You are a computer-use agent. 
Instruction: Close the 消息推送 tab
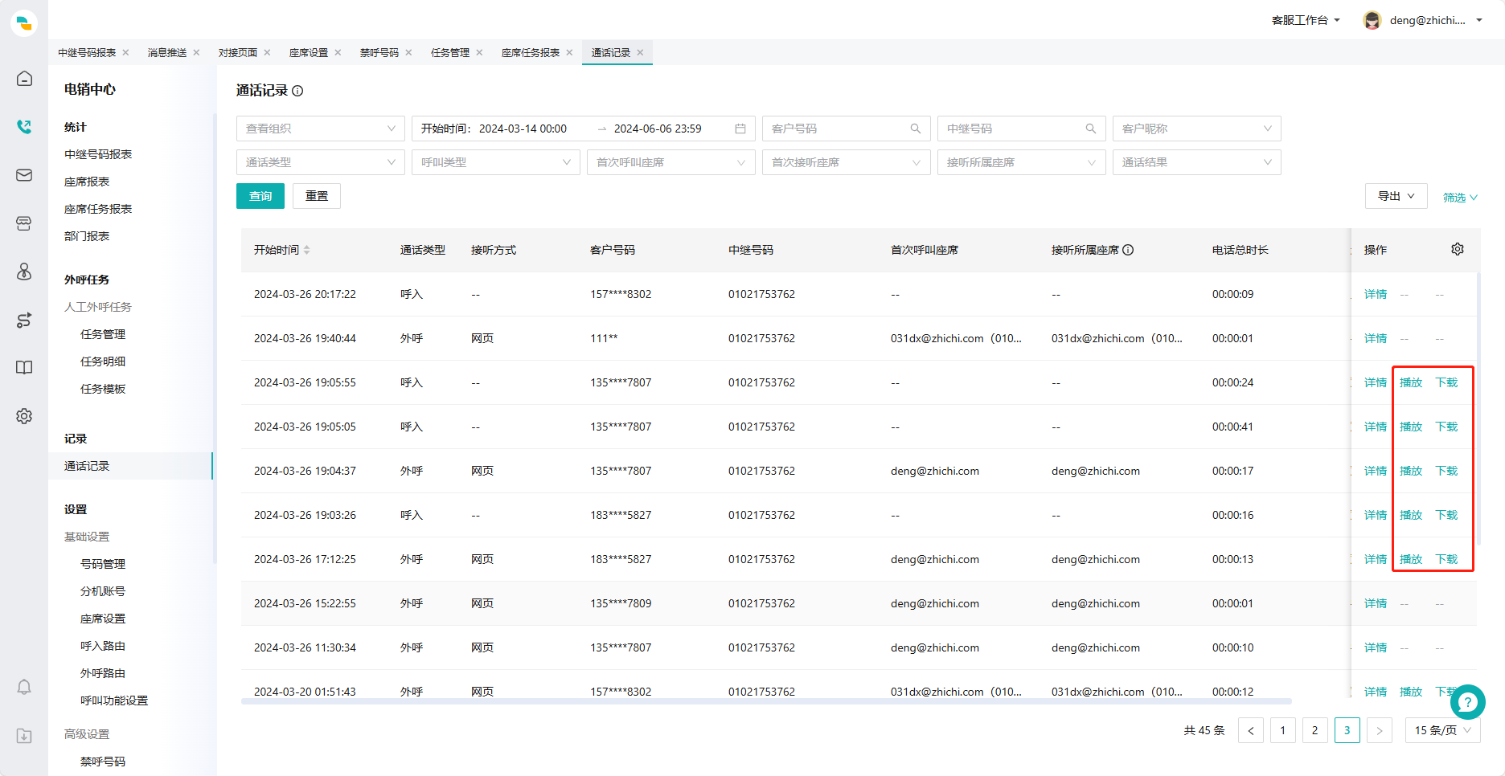(196, 52)
